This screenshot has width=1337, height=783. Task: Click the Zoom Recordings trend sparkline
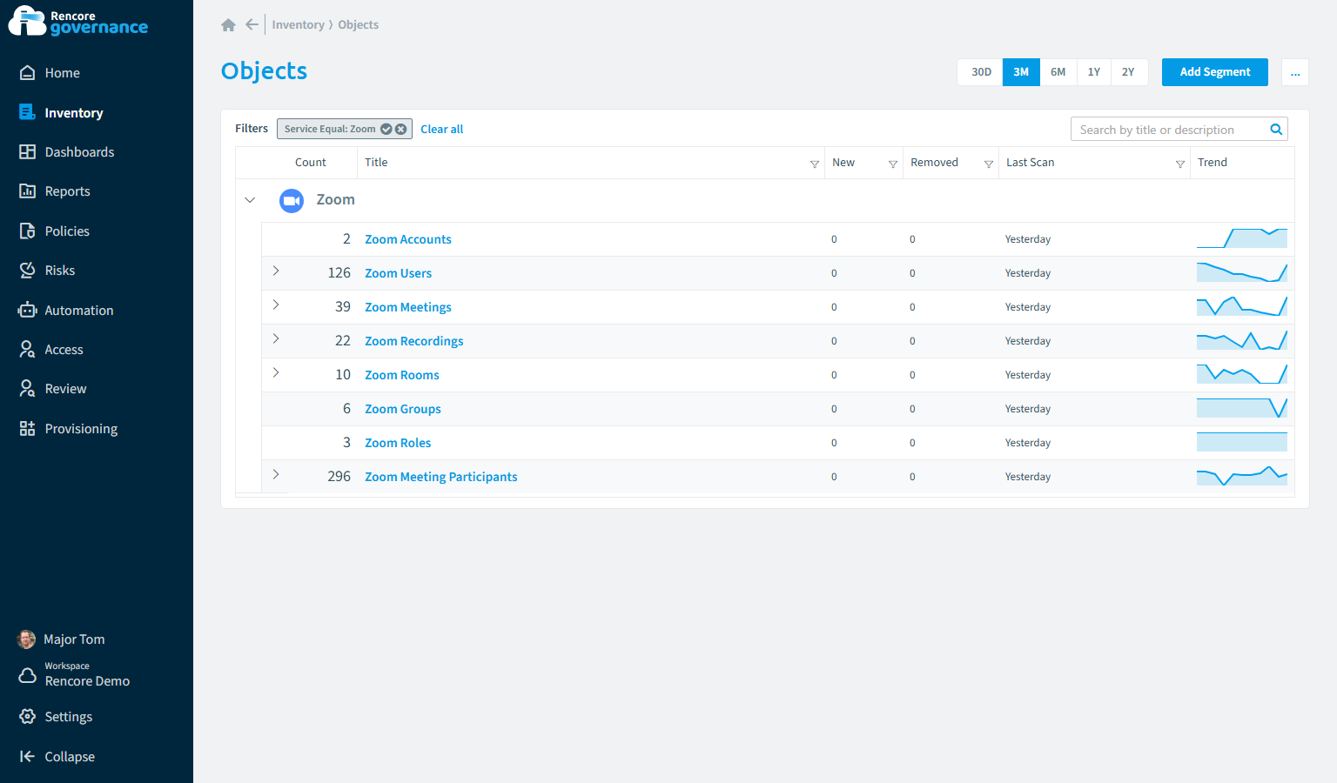coord(1242,340)
